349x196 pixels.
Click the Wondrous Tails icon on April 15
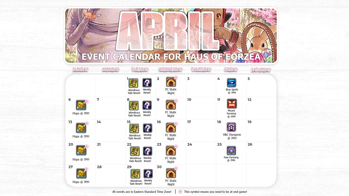point(134,128)
